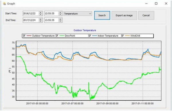Decrease start time 12:55:35 with down arrow
Viewport: 172px width, 111px height.
60,15
